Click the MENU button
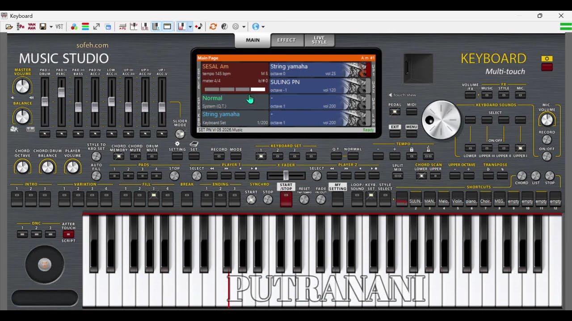The height and width of the screenshot is (321, 572). (412, 133)
